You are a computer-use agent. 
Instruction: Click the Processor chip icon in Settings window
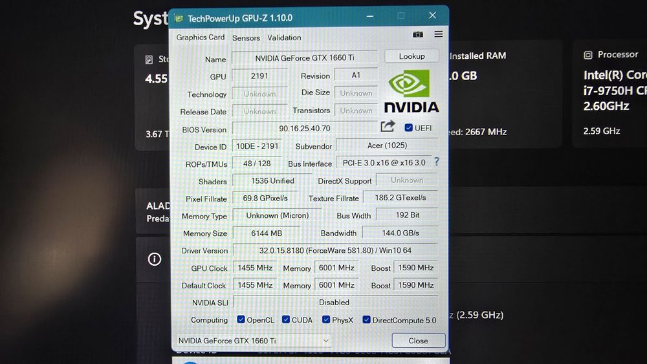pos(588,55)
